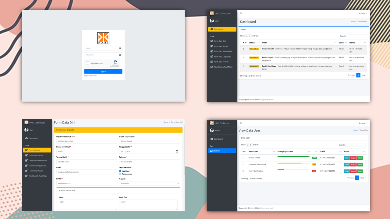Open the Show entries dropdown in Inbox table
The width and height of the screenshot is (390, 219).
[x=249, y=36]
